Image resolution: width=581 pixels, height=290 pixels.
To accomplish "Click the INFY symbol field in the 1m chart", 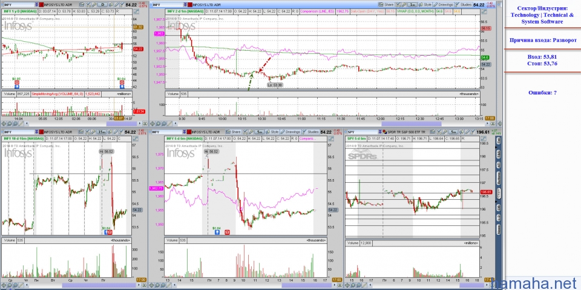I will point(168,4).
